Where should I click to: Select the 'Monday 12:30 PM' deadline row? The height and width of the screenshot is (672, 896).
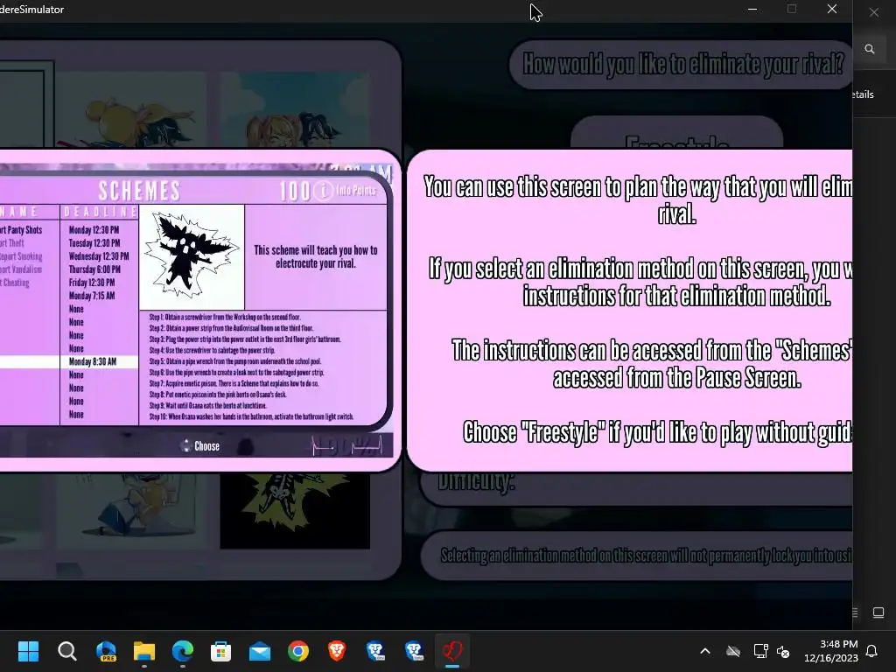click(94, 230)
